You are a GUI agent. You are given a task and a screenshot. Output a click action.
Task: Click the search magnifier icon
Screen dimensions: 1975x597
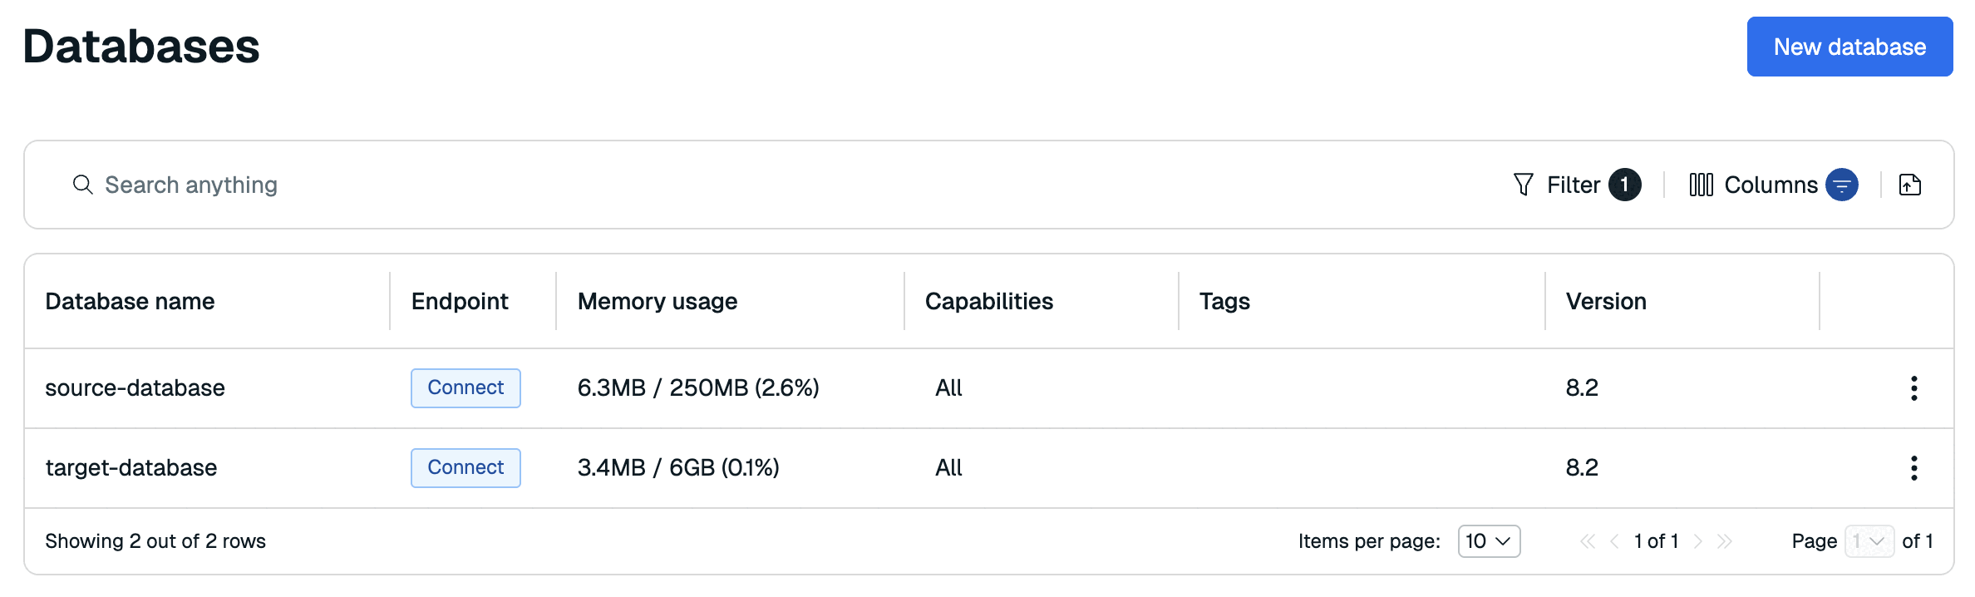[82, 185]
